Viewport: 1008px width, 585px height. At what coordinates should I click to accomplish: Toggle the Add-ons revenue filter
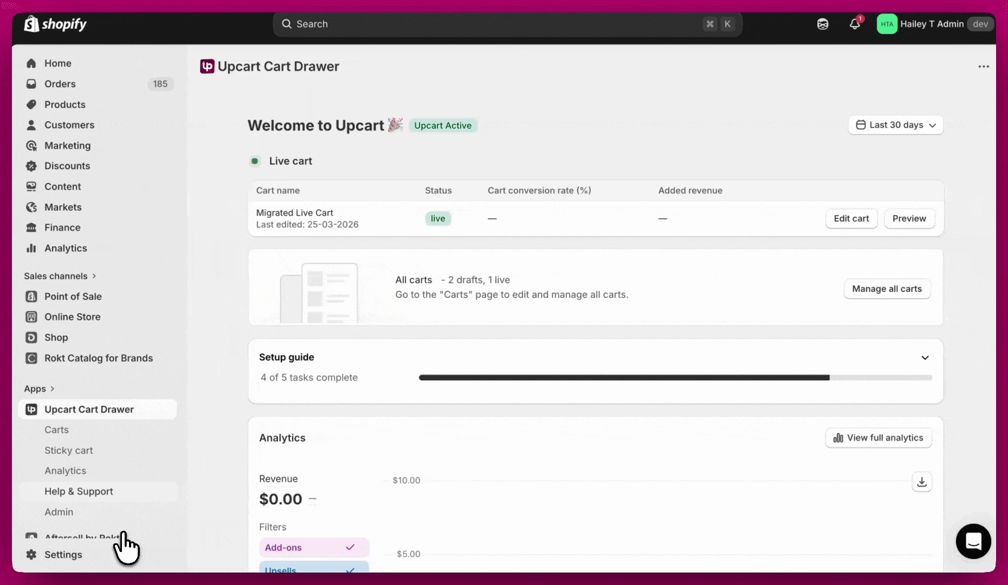point(314,548)
